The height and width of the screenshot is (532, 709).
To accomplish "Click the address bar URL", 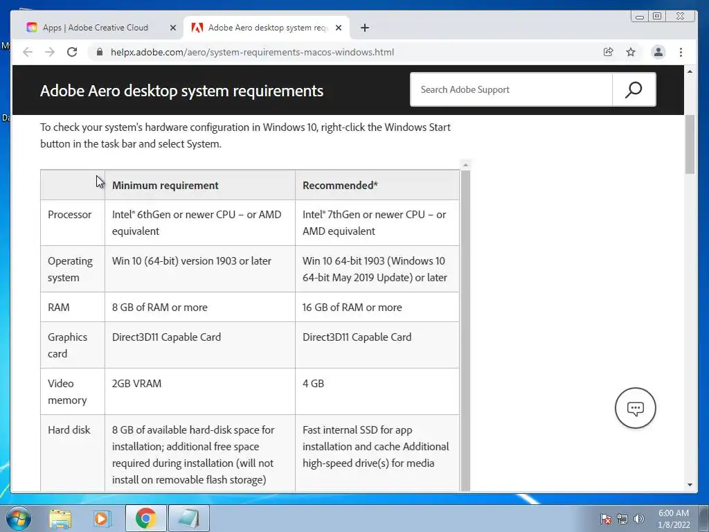I will 252,53.
